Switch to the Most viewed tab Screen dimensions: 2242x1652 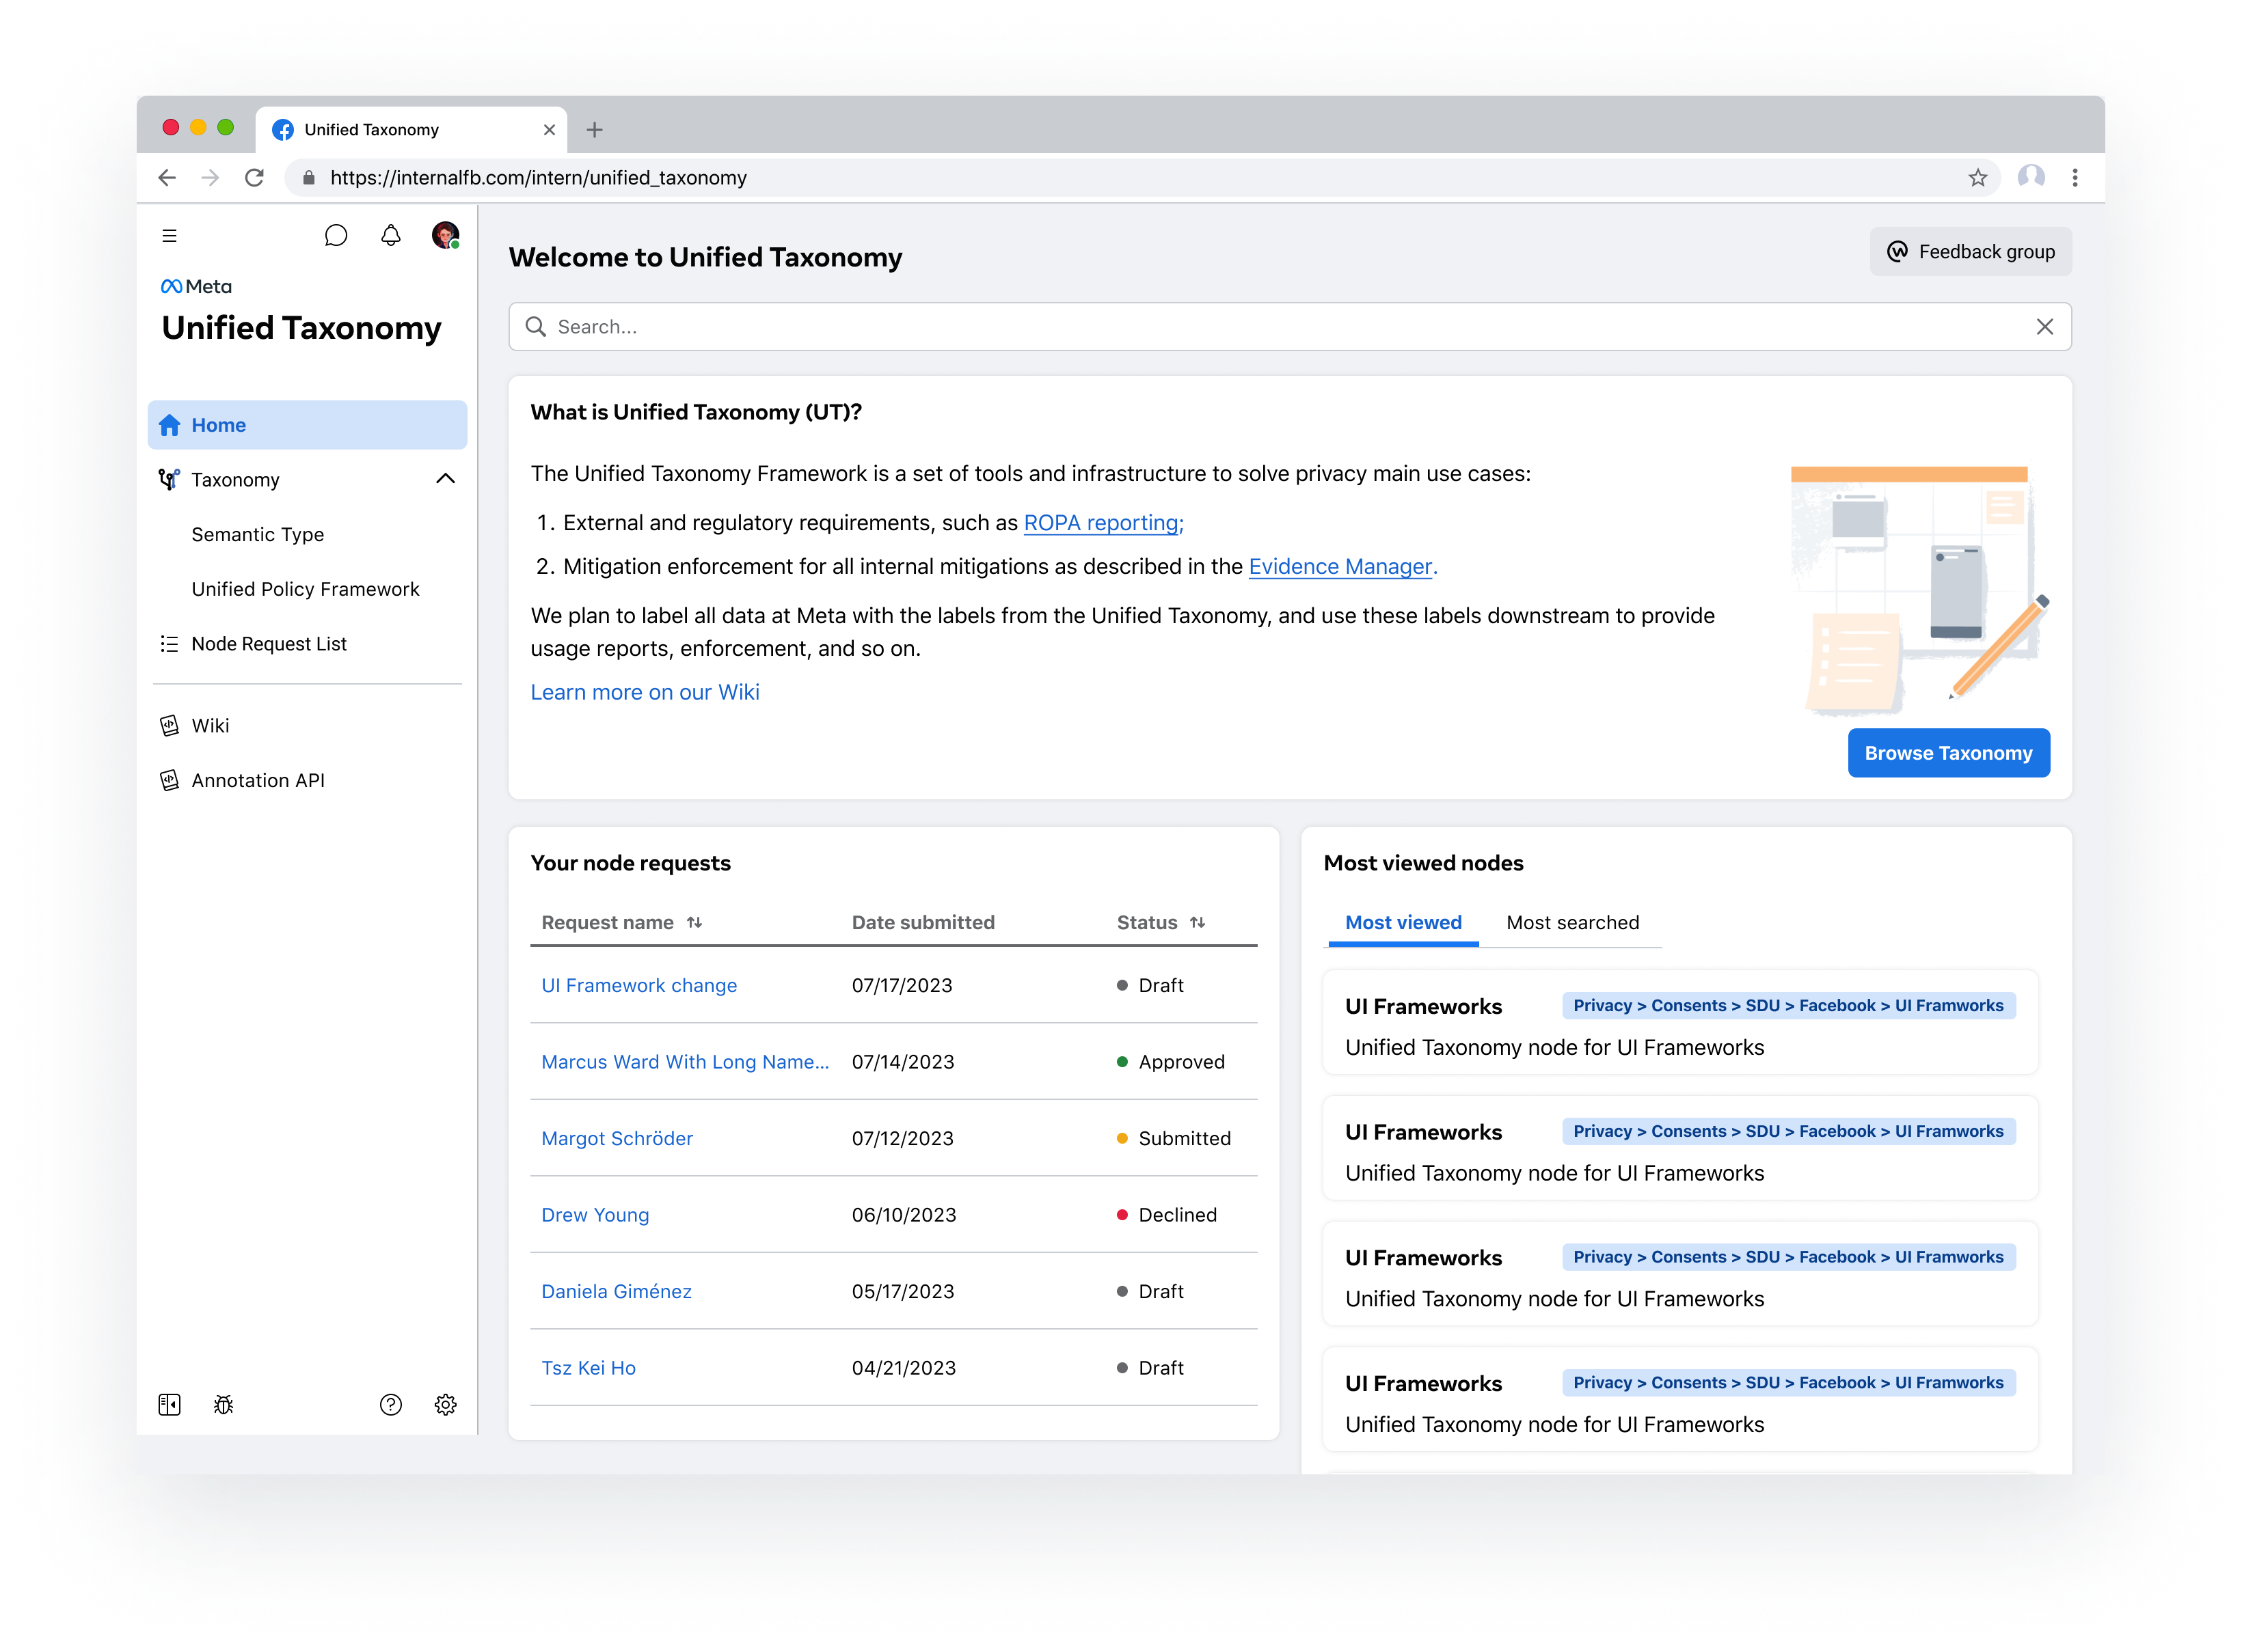point(1403,923)
